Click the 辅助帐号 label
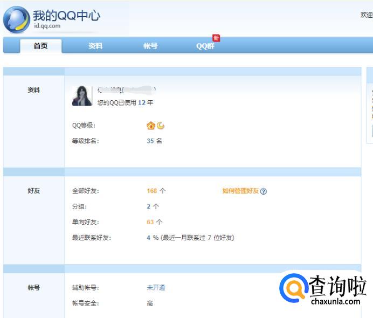The width and height of the screenshot is (373, 318). pos(85,288)
